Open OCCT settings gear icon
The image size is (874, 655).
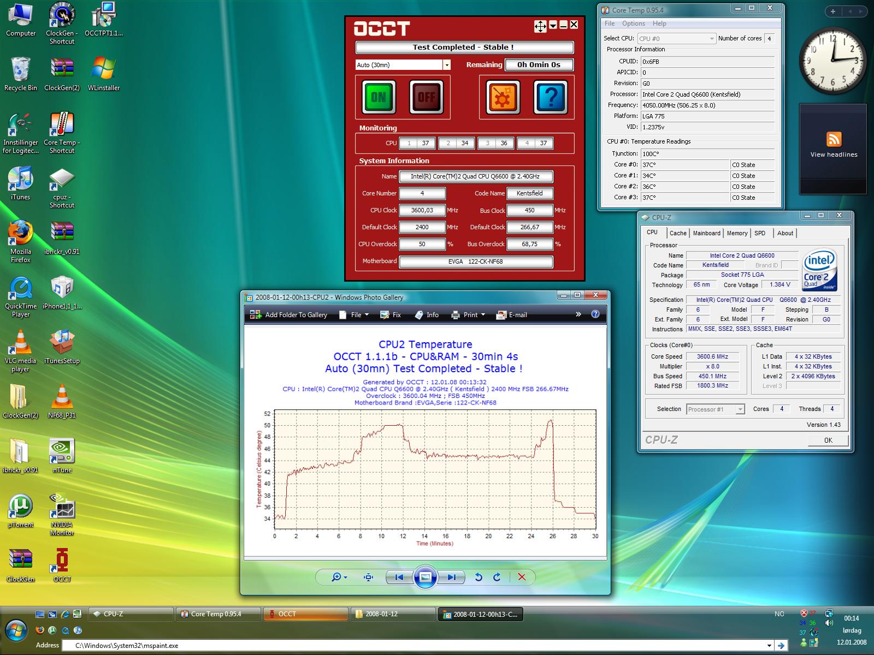point(503,97)
